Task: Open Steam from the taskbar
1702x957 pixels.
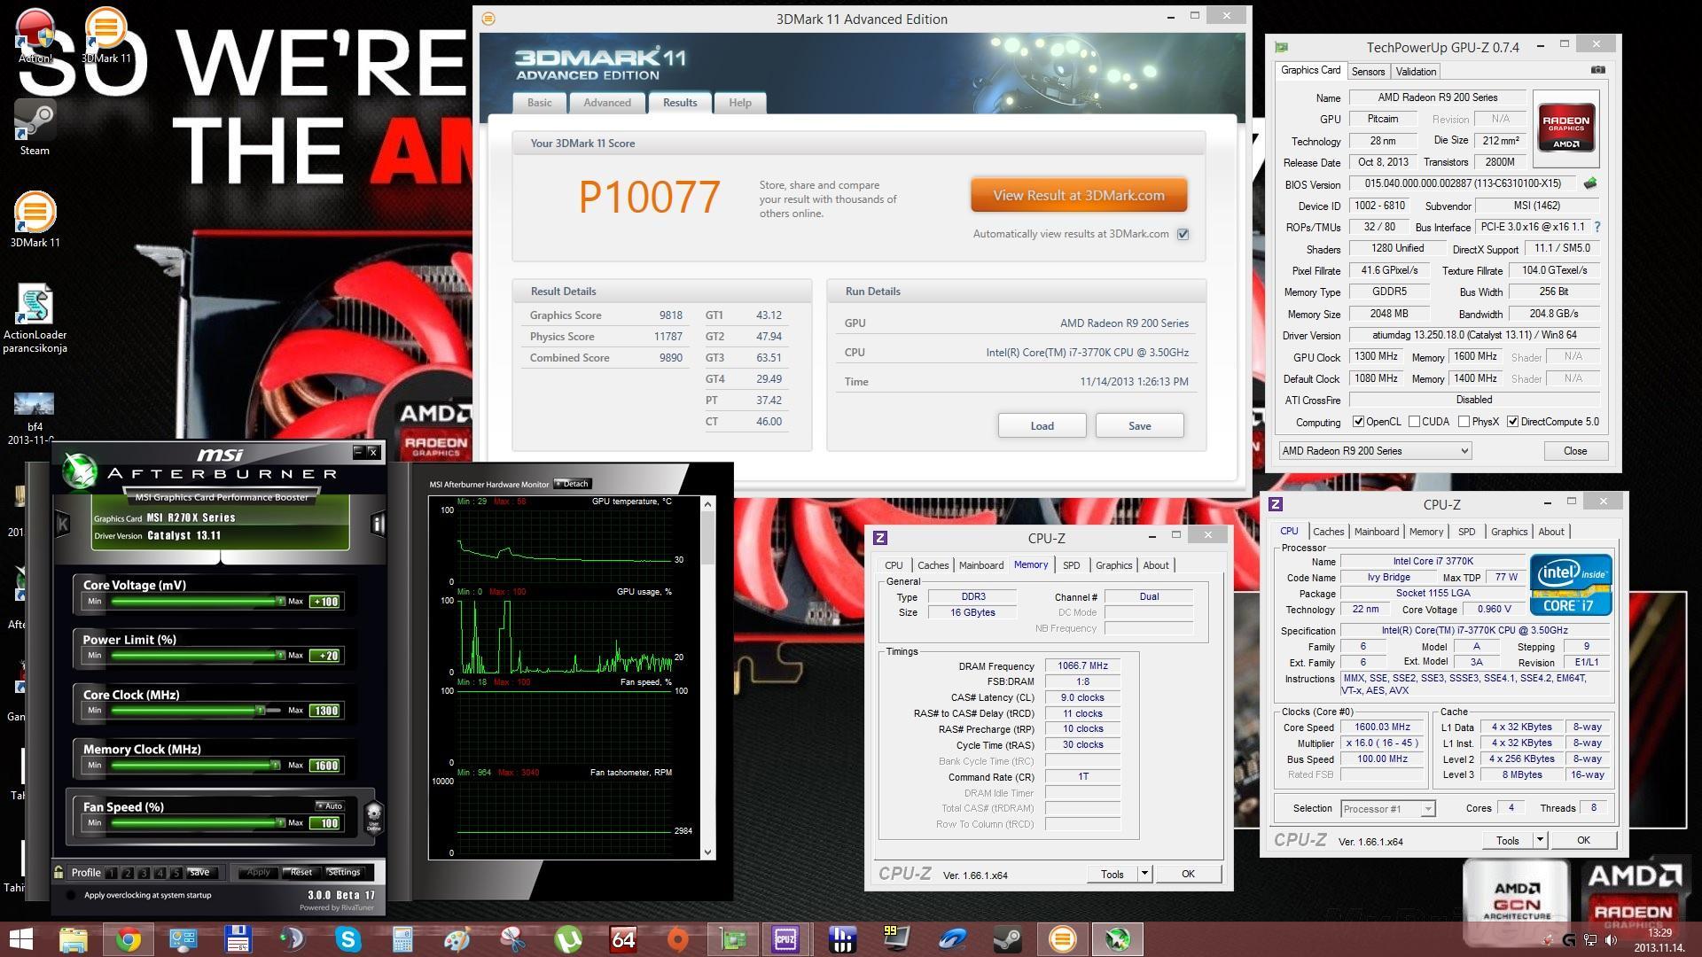Action: click(1007, 939)
